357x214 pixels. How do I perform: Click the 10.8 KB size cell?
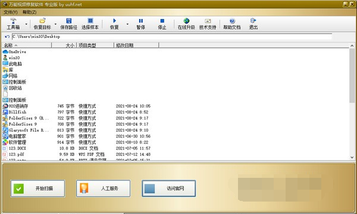pyautogui.click(x=67, y=148)
